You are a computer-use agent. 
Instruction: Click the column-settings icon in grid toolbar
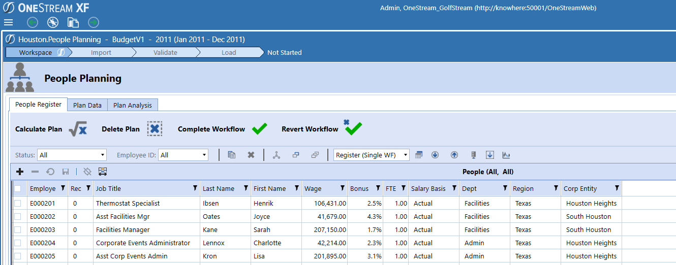point(103,172)
